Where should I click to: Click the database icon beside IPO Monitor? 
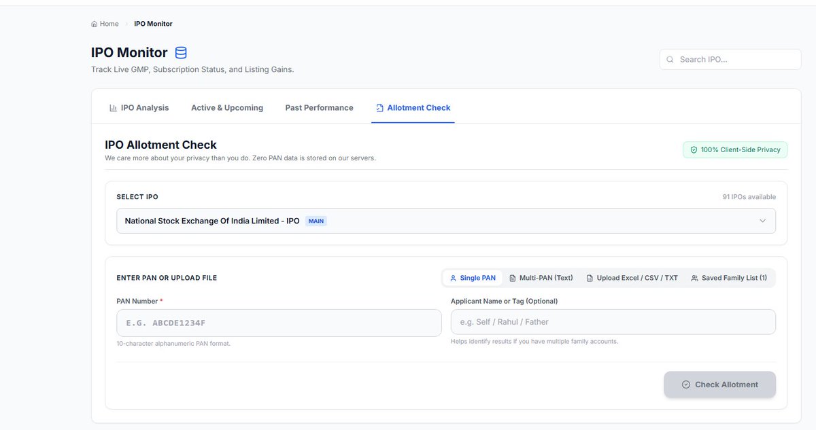[x=181, y=52]
